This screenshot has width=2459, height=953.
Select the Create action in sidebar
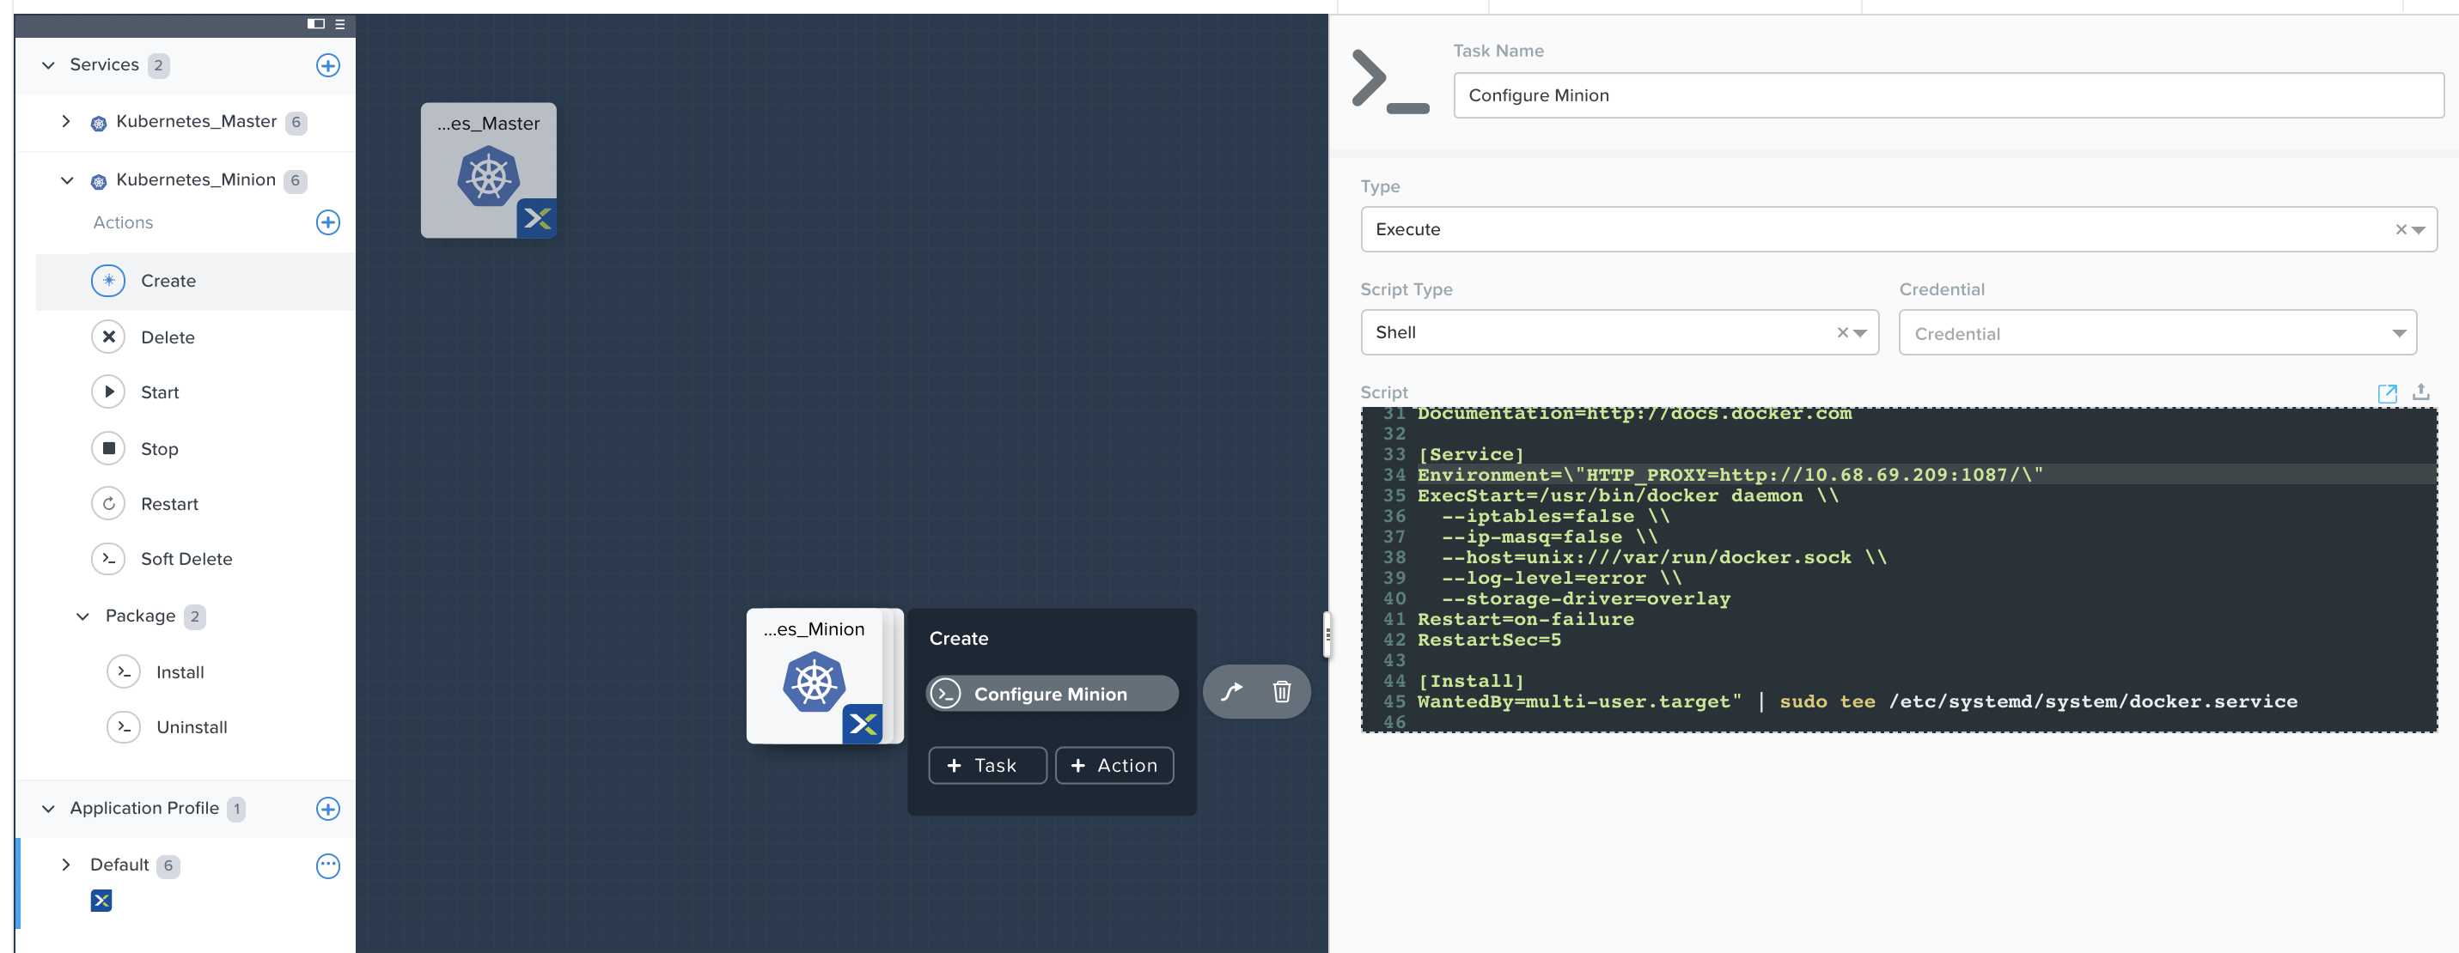(x=196, y=281)
